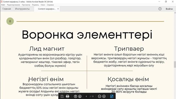Click the Трипваер heading
The height and width of the screenshot is (99, 176).
129,49
